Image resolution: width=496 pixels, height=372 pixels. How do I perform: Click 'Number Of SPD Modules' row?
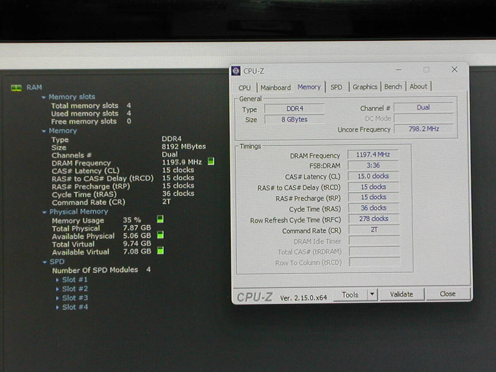pyautogui.click(x=101, y=270)
